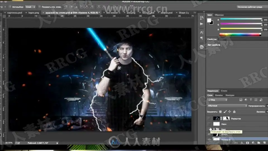Toggle visibility of Цвет group
This screenshot has width=268, height=151.
tap(209, 129)
